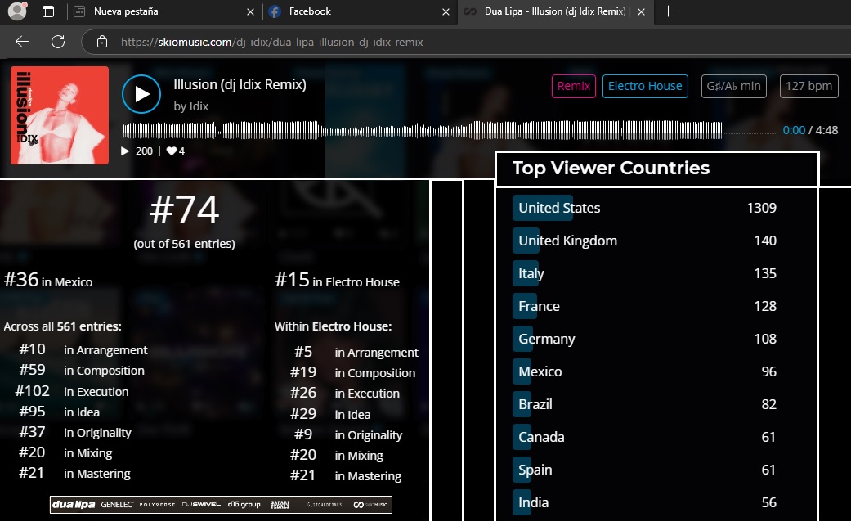Click the G♯/A♭ min key tag
The width and height of the screenshot is (851, 522).
click(x=734, y=86)
